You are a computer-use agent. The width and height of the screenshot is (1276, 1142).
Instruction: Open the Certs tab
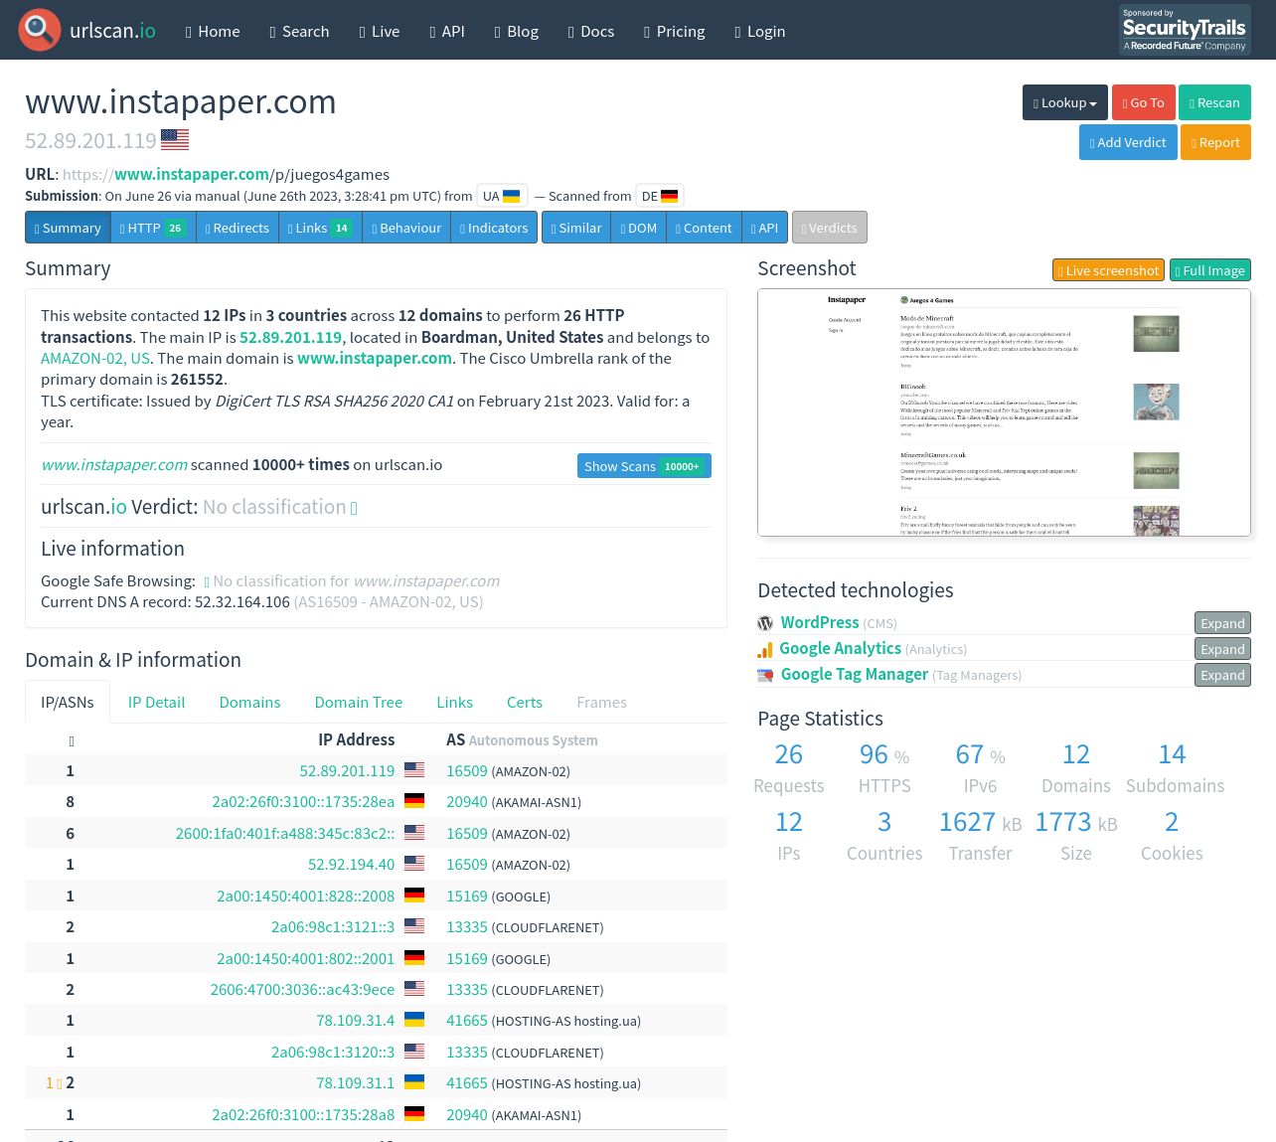click(525, 702)
